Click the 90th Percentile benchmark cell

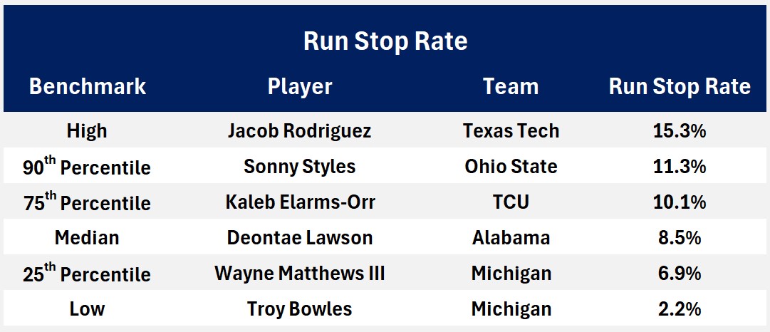coord(87,167)
